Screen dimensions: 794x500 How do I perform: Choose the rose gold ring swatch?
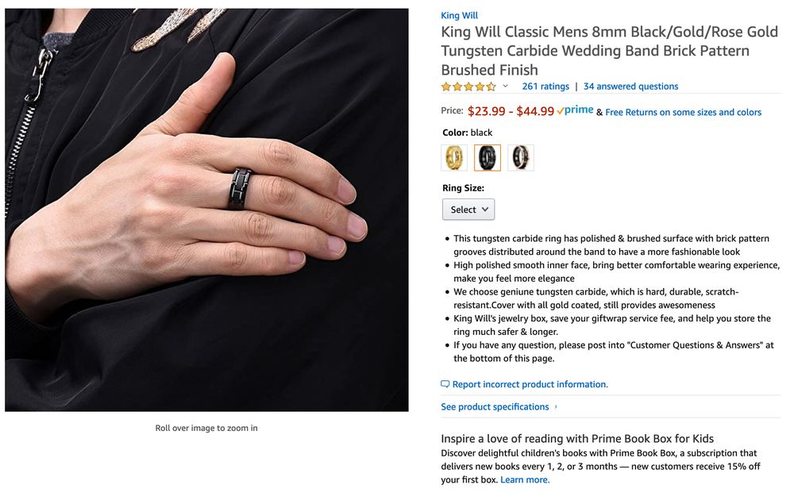pos(521,157)
